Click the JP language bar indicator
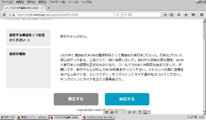The height and width of the screenshot is (120, 206). coord(106,112)
